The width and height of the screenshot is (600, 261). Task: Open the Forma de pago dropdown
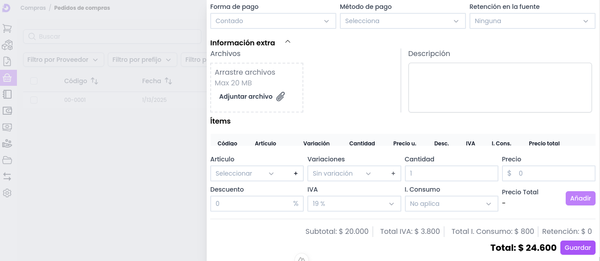(x=273, y=21)
